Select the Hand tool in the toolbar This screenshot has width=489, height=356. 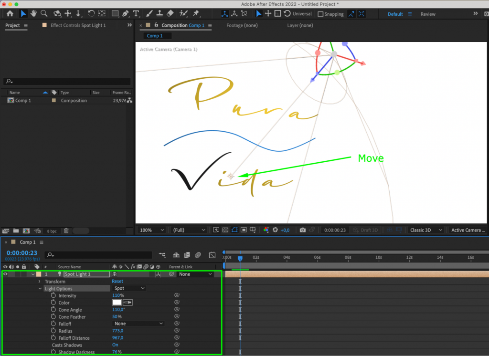[33, 13]
